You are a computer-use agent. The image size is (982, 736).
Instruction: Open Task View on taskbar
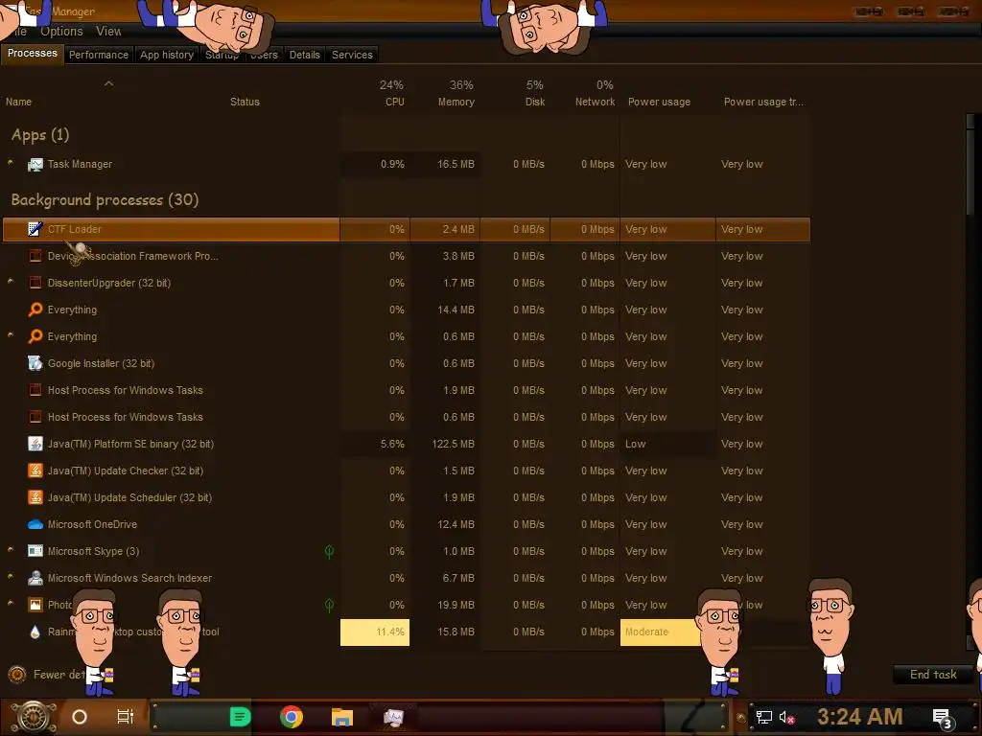pos(126,717)
